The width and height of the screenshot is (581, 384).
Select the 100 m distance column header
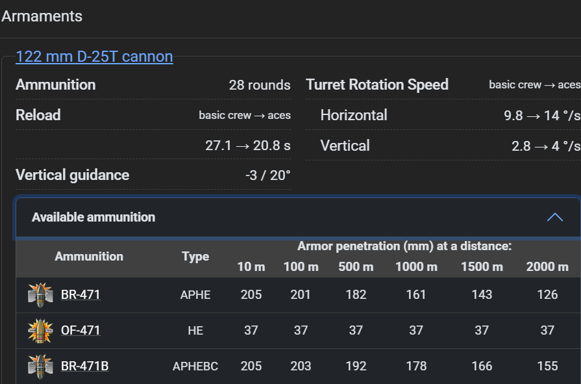pyautogui.click(x=300, y=267)
